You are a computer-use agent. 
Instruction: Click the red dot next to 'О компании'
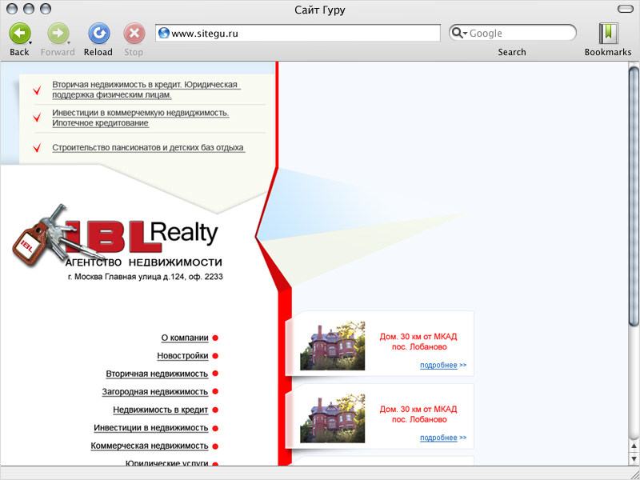click(x=215, y=338)
